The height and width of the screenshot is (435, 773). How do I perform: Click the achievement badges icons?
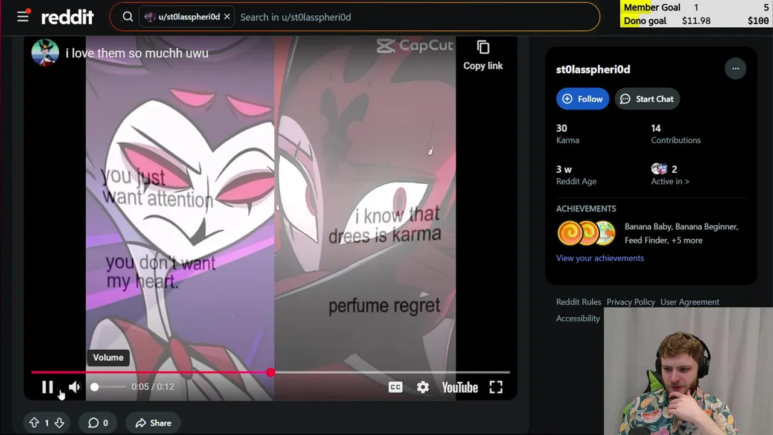[586, 233]
